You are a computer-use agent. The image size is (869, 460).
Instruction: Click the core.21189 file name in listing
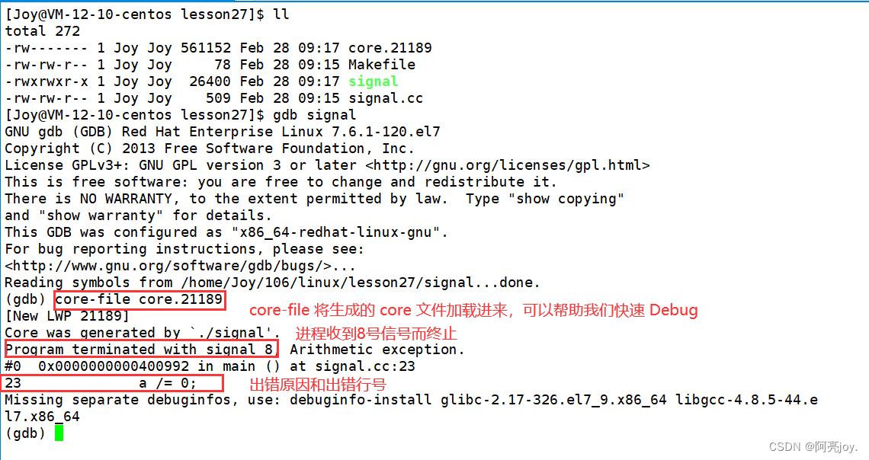tap(390, 47)
